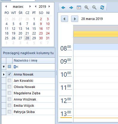118x124 pixels.
Task: Toggle the filter row checkbox
Action: (9, 67)
